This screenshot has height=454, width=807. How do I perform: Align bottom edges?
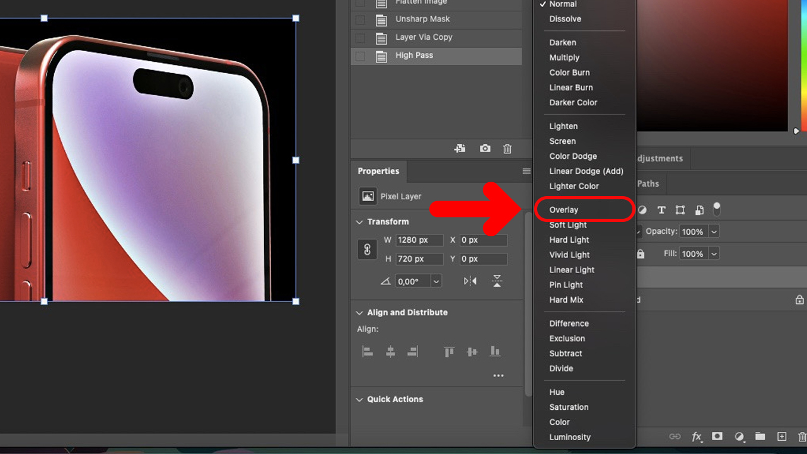[495, 352]
